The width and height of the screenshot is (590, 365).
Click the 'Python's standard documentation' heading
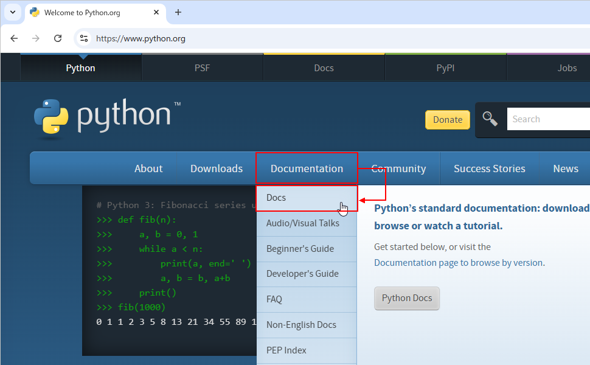coord(482,217)
